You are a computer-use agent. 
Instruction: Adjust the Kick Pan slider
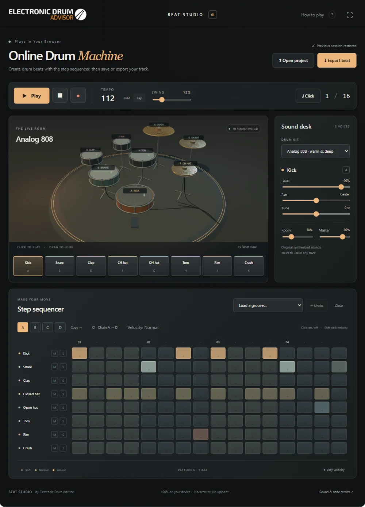[316, 200]
